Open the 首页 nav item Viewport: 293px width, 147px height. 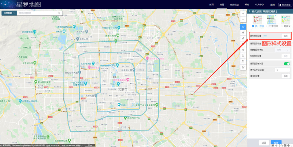[211, 5]
